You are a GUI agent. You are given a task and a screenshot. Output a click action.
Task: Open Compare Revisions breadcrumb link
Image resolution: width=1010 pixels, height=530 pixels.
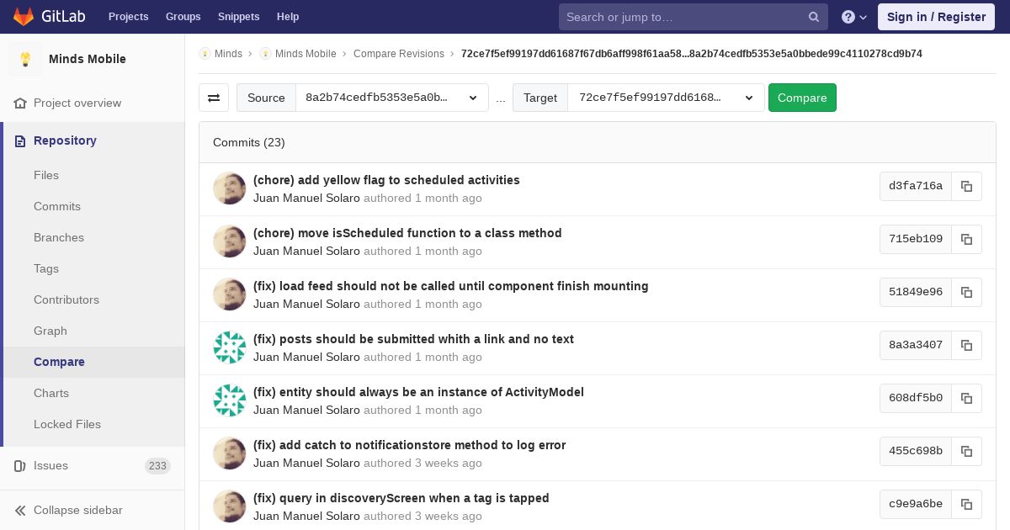click(399, 53)
